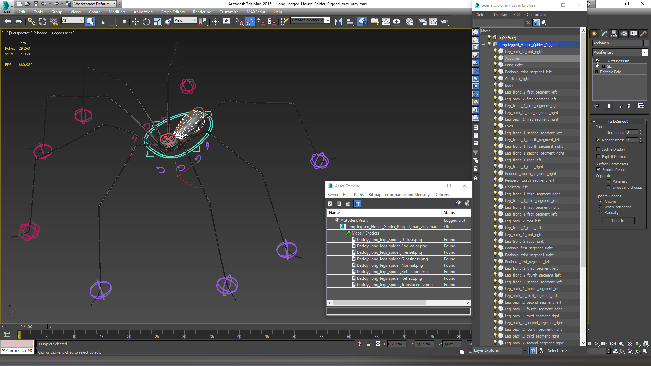Click the time slider at 0 / 100
This screenshot has width=651, height=366.
(x=26, y=327)
